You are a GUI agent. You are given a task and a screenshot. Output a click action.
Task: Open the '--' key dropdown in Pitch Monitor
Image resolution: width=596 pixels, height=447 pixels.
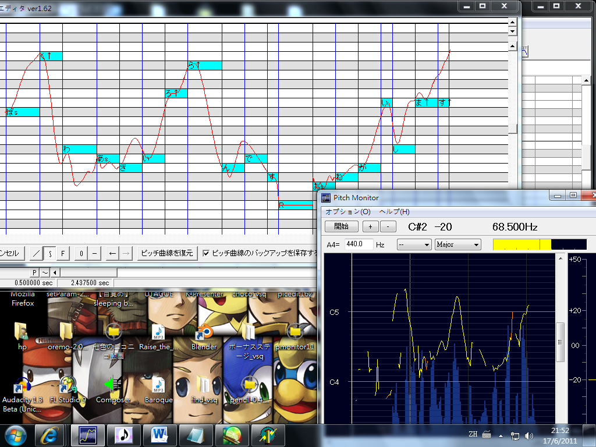(x=414, y=244)
